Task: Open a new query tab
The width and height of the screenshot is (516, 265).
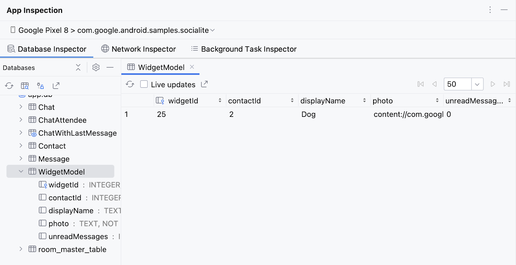Action: [25, 86]
